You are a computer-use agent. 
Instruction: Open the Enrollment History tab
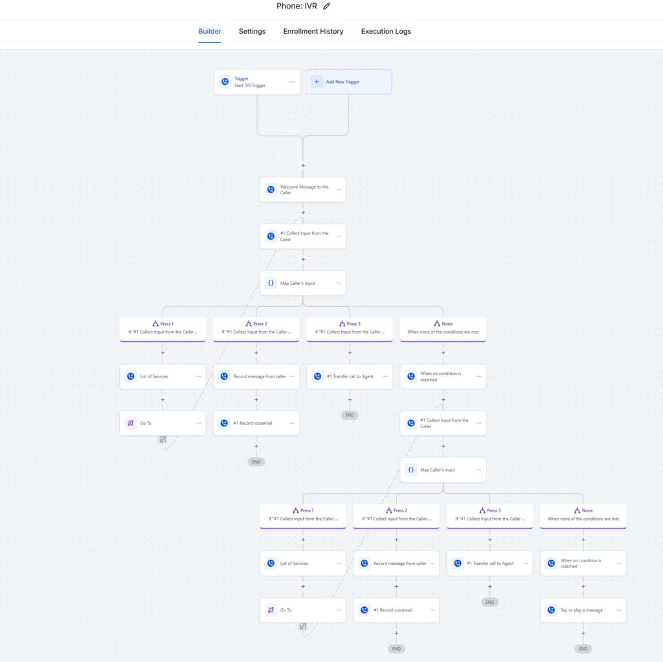click(313, 31)
